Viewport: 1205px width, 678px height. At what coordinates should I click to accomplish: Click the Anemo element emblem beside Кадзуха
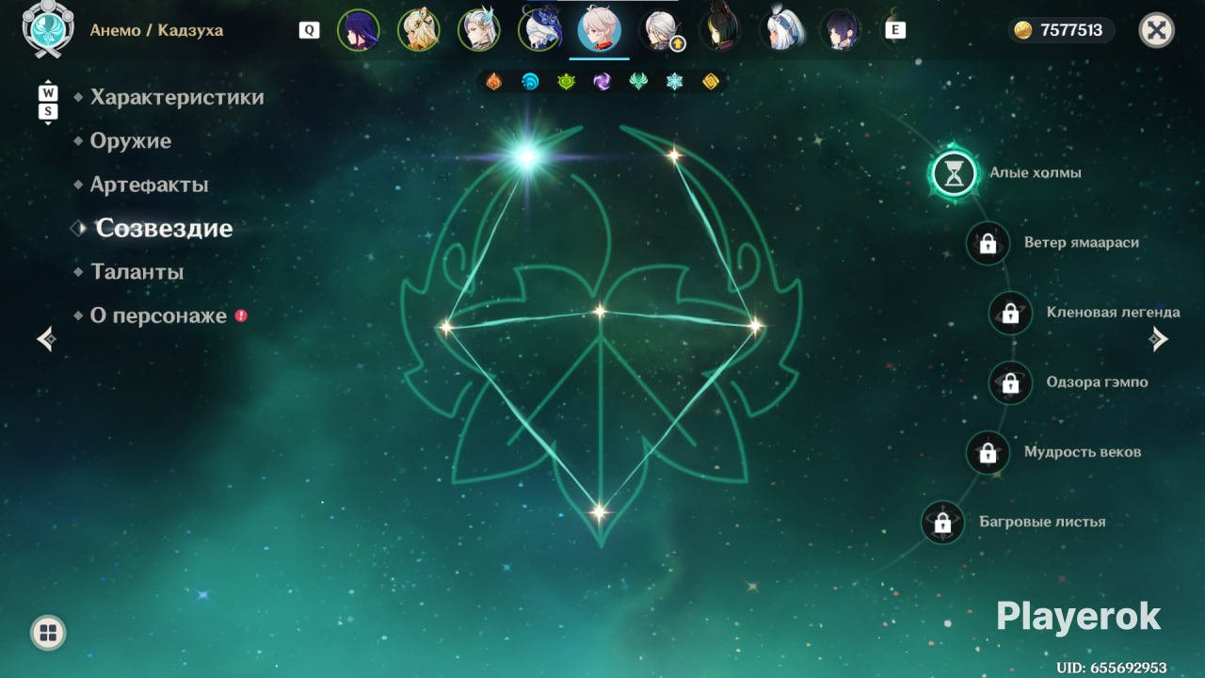[x=48, y=29]
